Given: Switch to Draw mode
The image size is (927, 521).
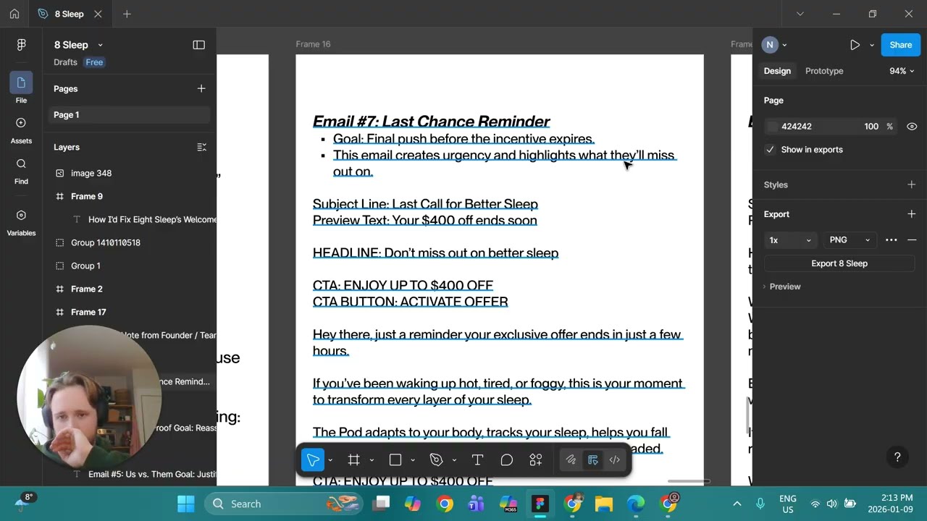Looking at the screenshot, I should pyautogui.click(x=571, y=459).
